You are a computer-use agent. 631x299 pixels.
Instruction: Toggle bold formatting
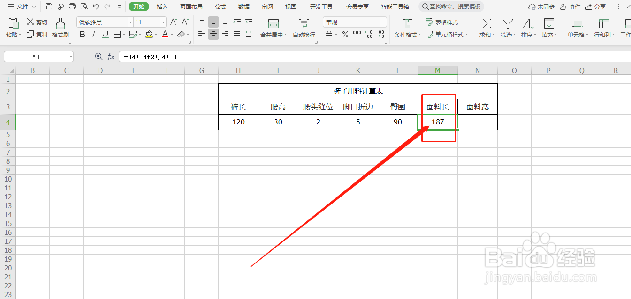click(x=82, y=34)
